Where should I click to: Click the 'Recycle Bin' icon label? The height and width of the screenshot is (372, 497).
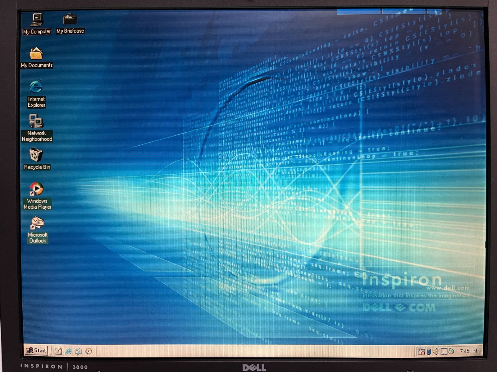pyautogui.click(x=37, y=167)
